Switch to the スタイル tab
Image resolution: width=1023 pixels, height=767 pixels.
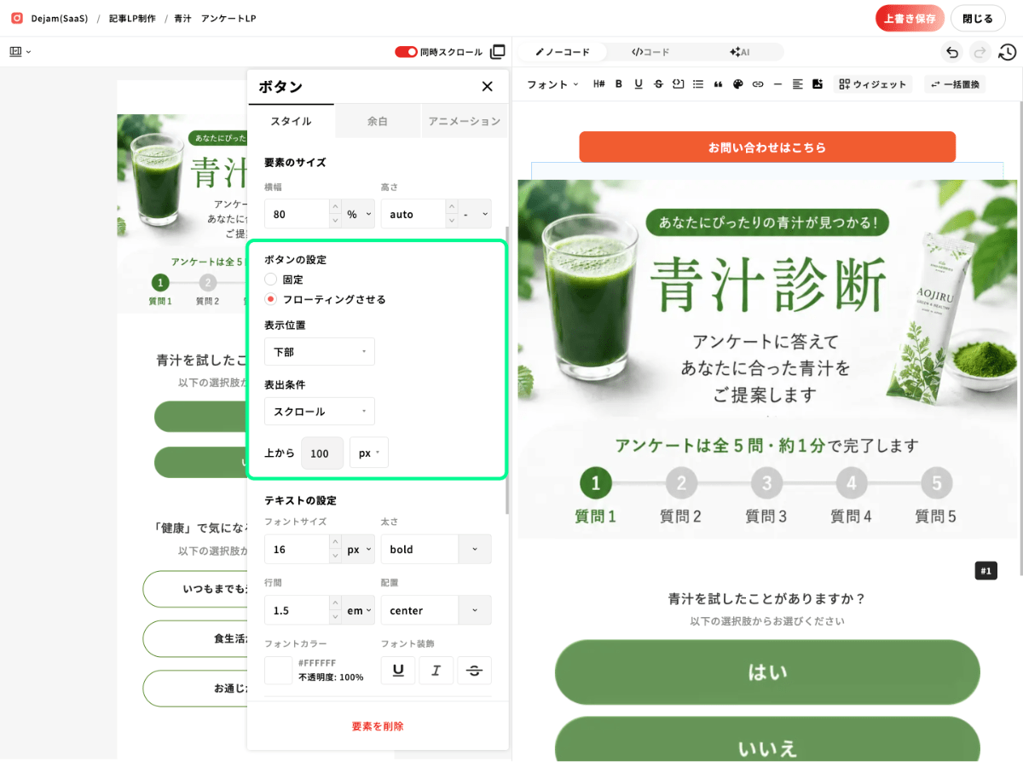point(291,121)
